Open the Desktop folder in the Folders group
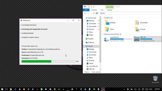Image resolution: width=162 pixels, height=91 pixels. [x=110, y=22]
